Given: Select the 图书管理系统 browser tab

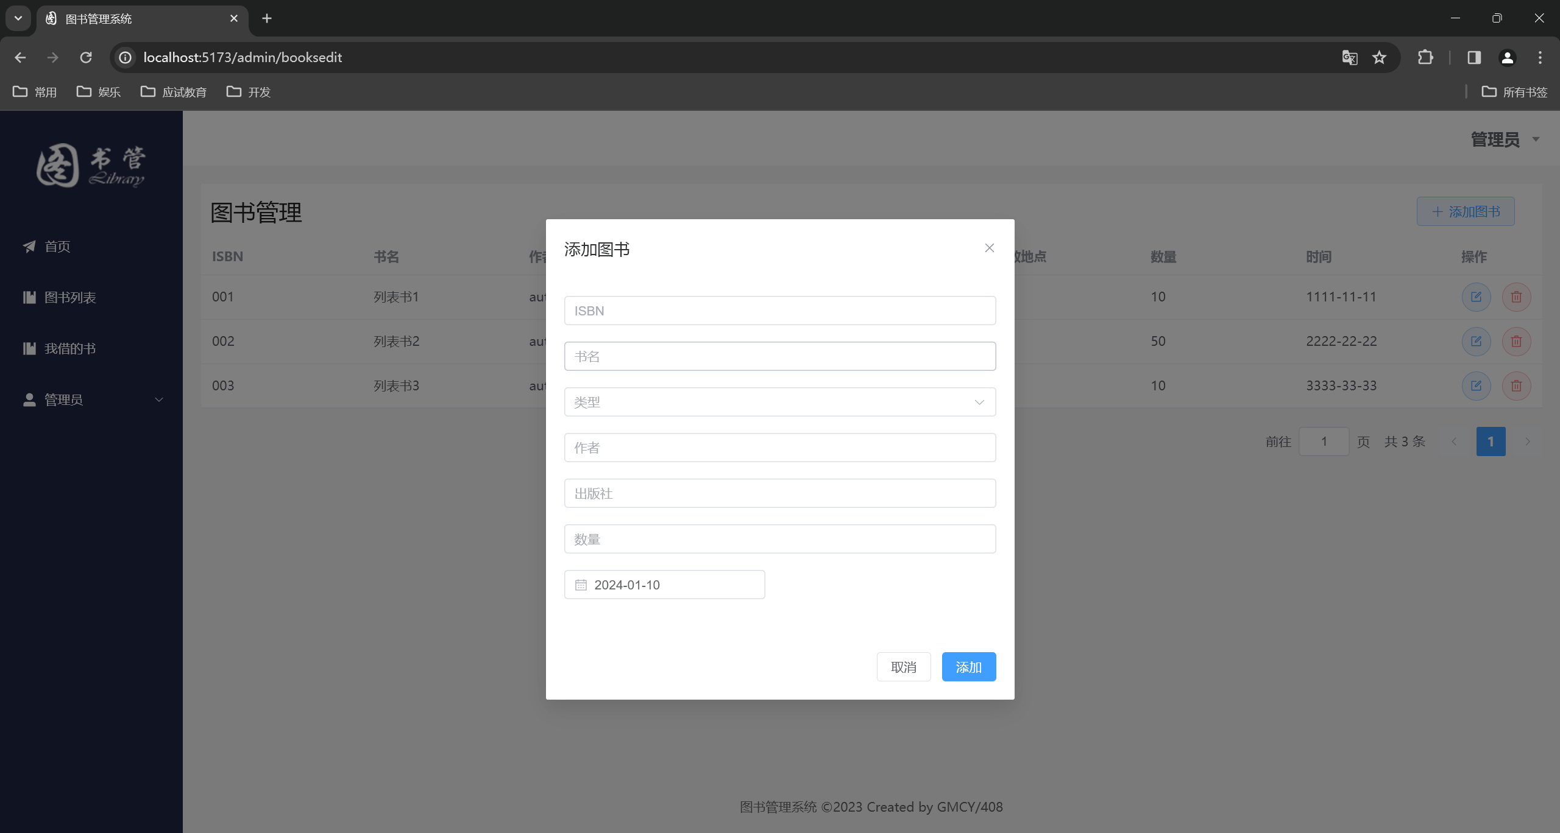Looking at the screenshot, I should (143, 19).
